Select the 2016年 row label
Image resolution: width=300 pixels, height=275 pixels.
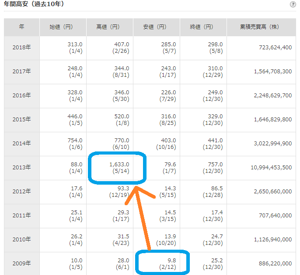(x=22, y=96)
